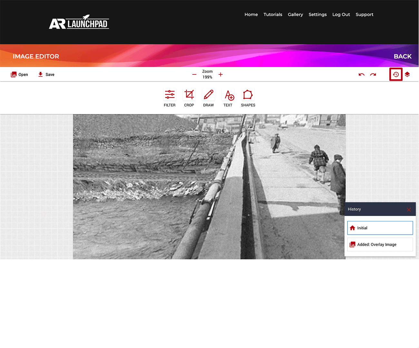Select the Added: Overlay Image history entry

380,245
